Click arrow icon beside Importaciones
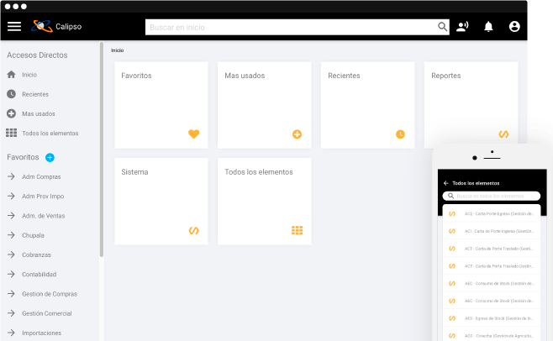Viewport: 553px width, 341px height. point(11,333)
